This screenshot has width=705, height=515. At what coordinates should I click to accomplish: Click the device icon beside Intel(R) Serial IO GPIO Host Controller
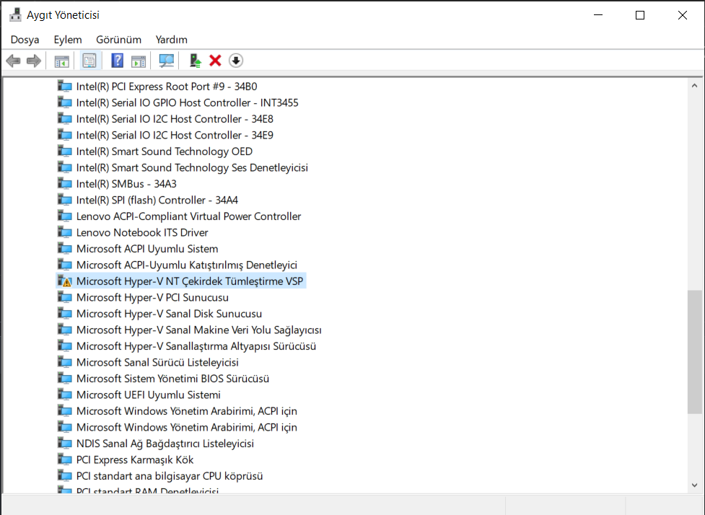coord(65,102)
